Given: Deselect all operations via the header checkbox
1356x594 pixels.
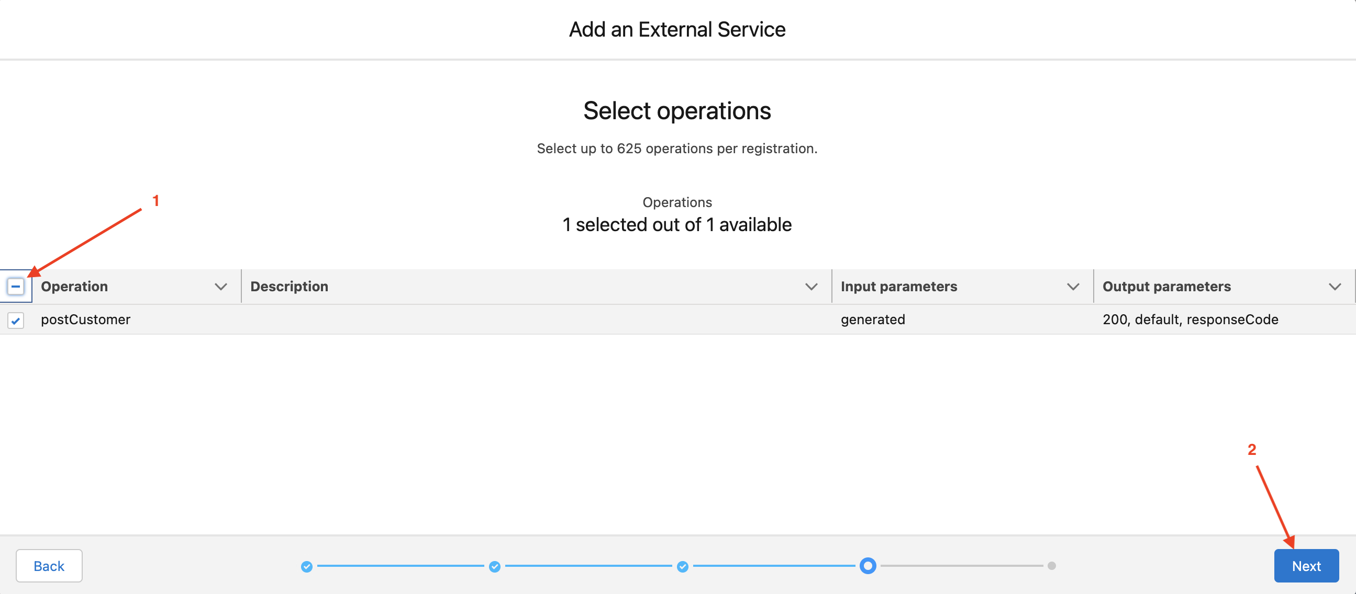Looking at the screenshot, I should tap(16, 287).
